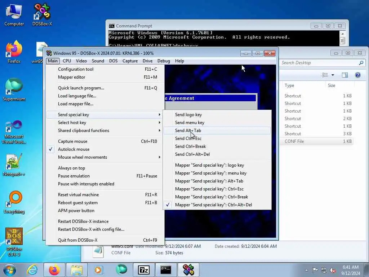Choose Send Alt+Tab
369x277 pixels.
pyautogui.click(x=217, y=131)
